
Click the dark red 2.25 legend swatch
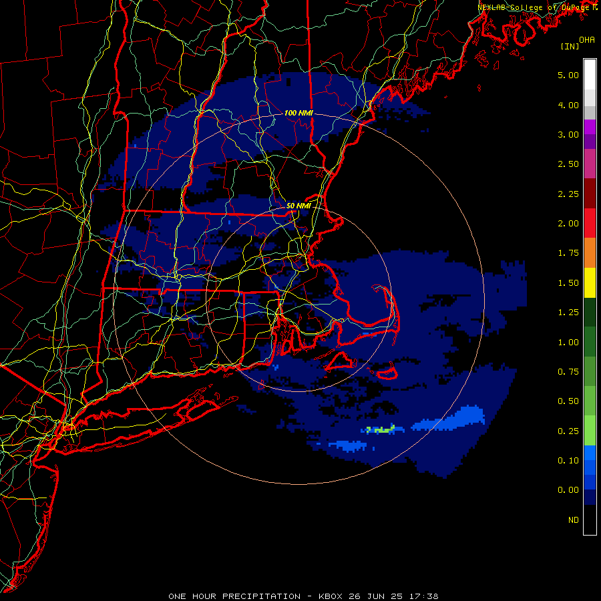point(590,194)
